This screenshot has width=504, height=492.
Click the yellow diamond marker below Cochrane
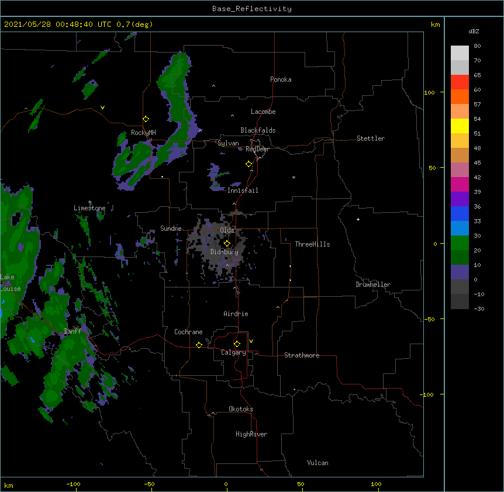[199, 345]
